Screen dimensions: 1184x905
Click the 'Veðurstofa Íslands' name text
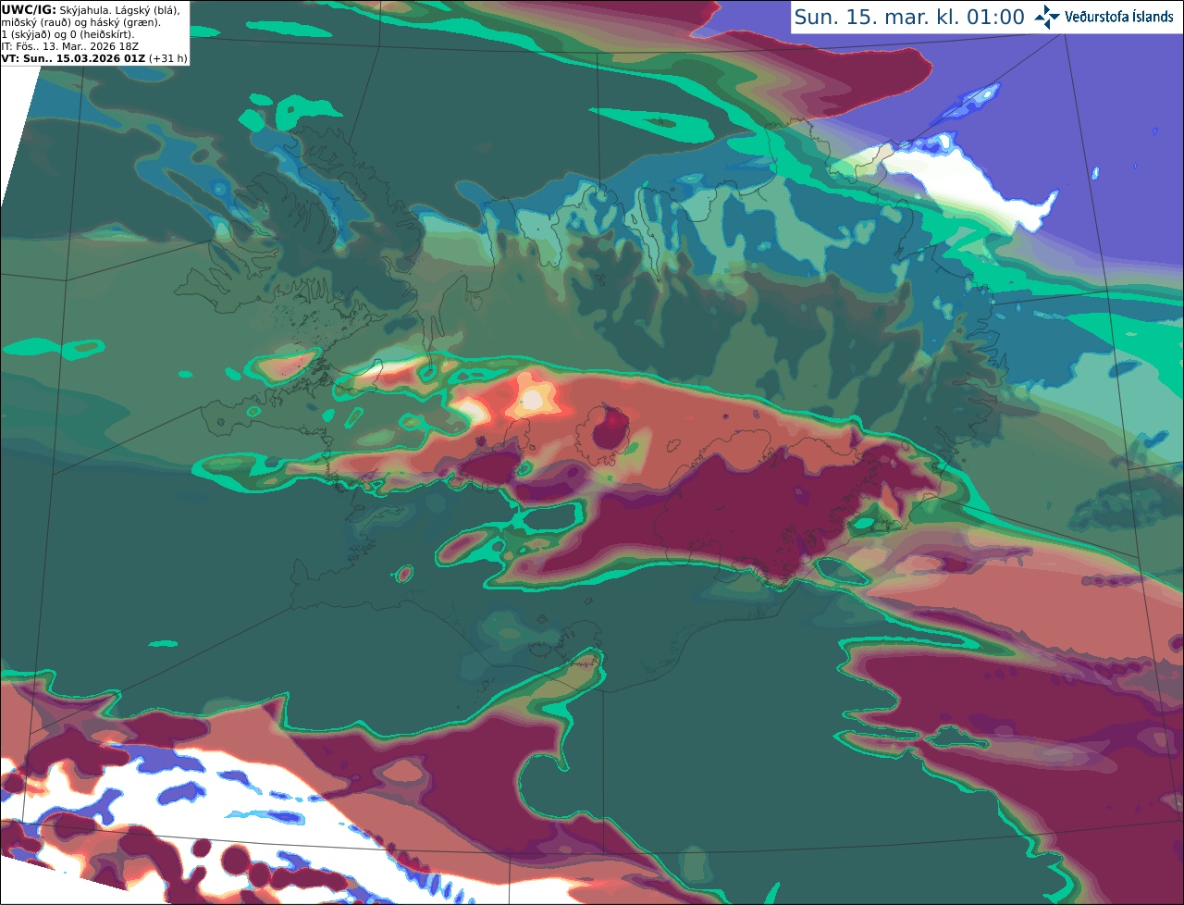pyautogui.click(x=1118, y=17)
